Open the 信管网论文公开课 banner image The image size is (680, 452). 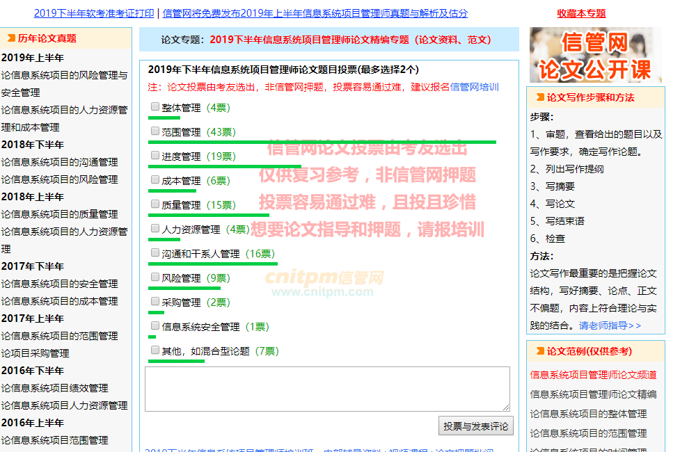click(x=595, y=55)
